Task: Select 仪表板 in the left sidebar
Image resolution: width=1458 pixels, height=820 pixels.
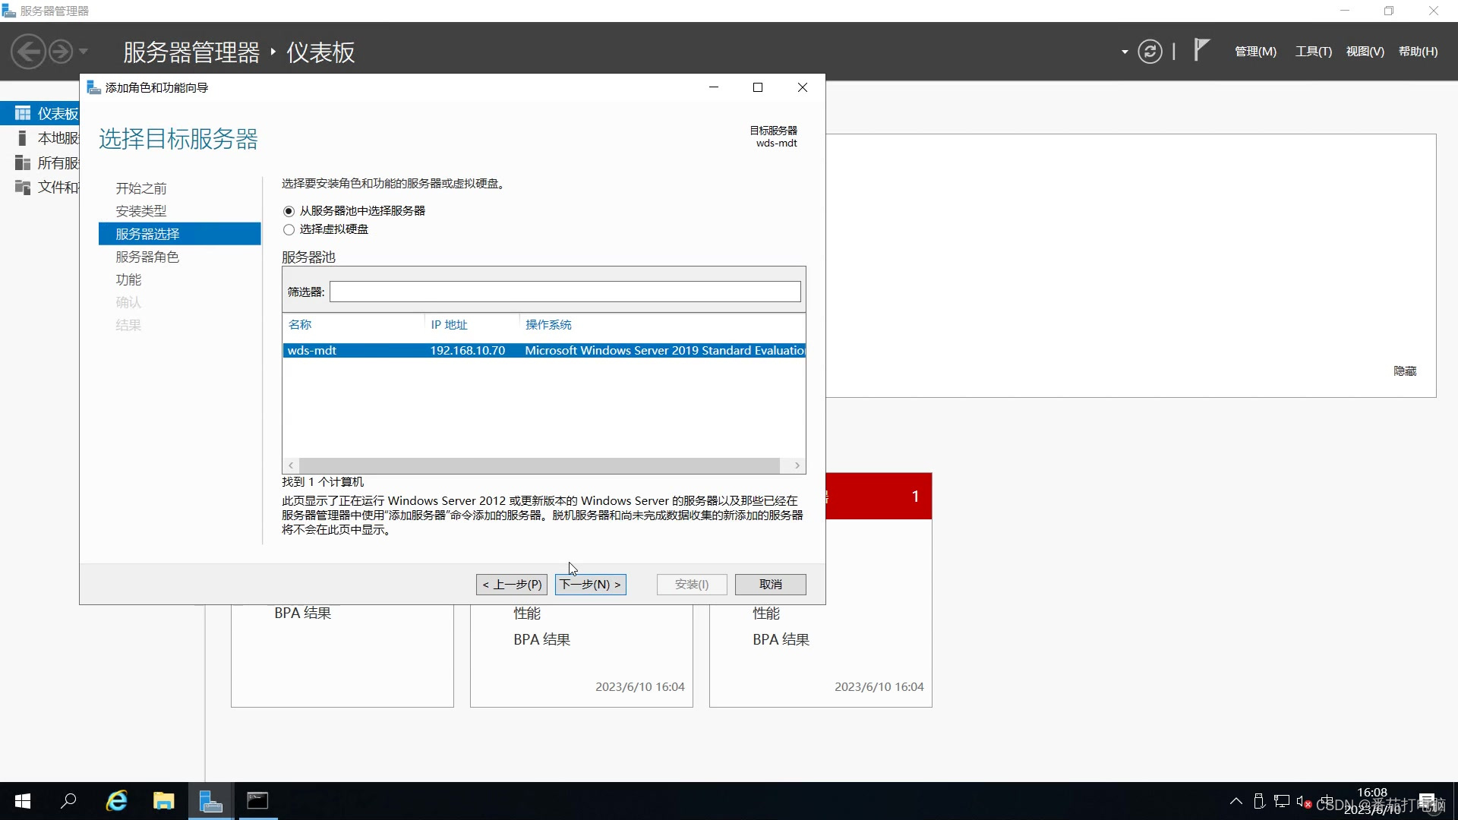Action: [x=40, y=113]
